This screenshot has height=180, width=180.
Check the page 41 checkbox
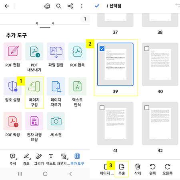point(102,108)
